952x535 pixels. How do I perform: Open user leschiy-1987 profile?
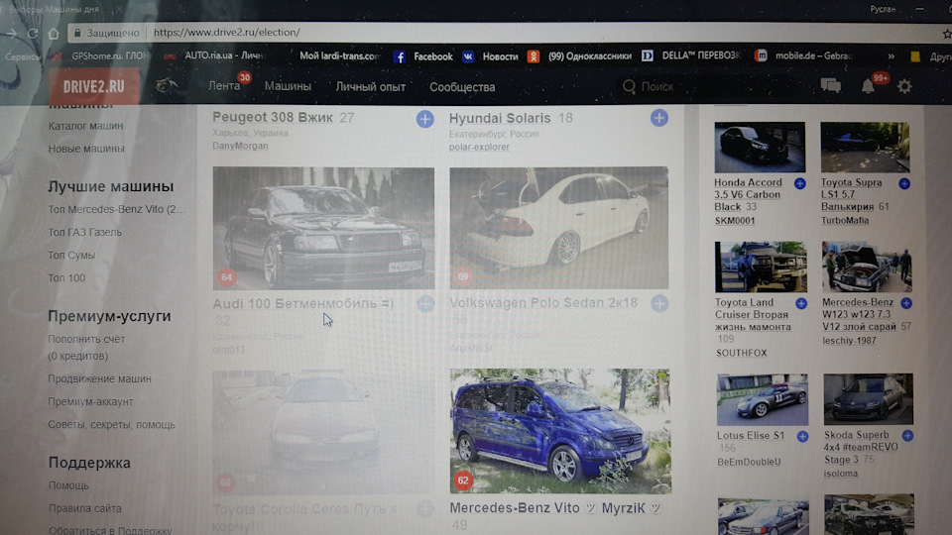coord(850,340)
